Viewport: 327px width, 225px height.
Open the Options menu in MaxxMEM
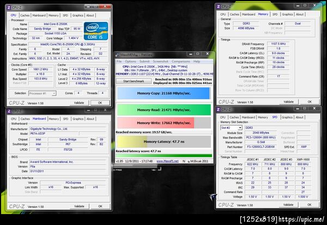coord(131,61)
